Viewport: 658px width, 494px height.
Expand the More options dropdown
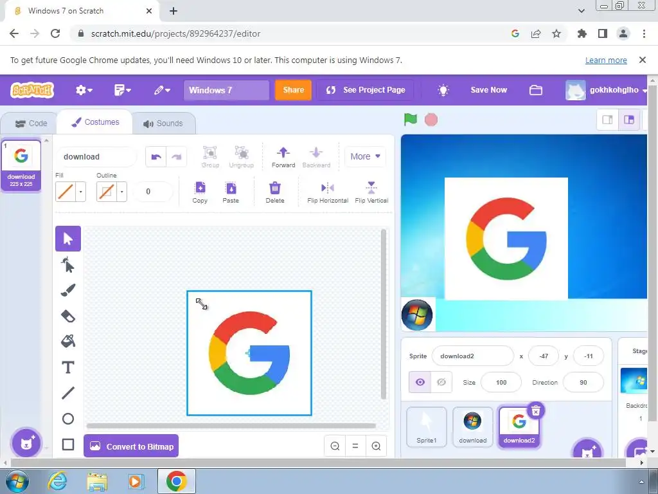coord(365,156)
